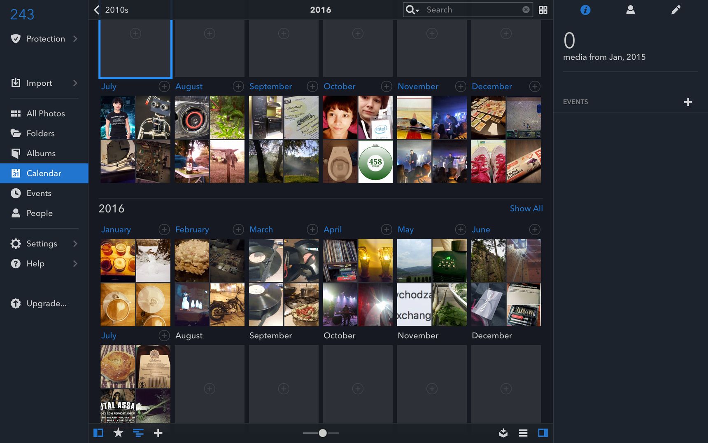Open Albums in sidebar
Screen dimensions: 708x443
pos(44,153)
